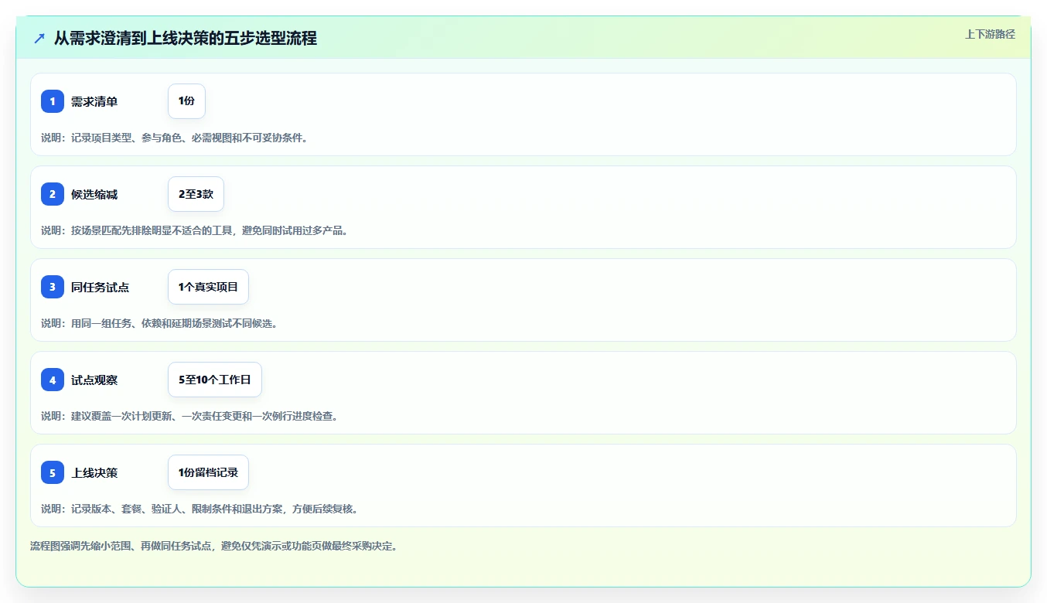Click the 需求清单 step title

(x=94, y=101)
